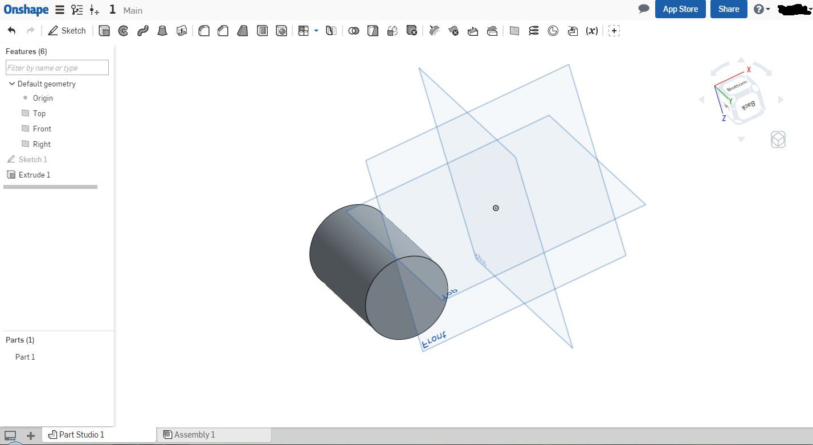Image resolution: width=813 pixels, height=445 pixels.
Task: Open the help menu dropdown
Action: (762, 9)
